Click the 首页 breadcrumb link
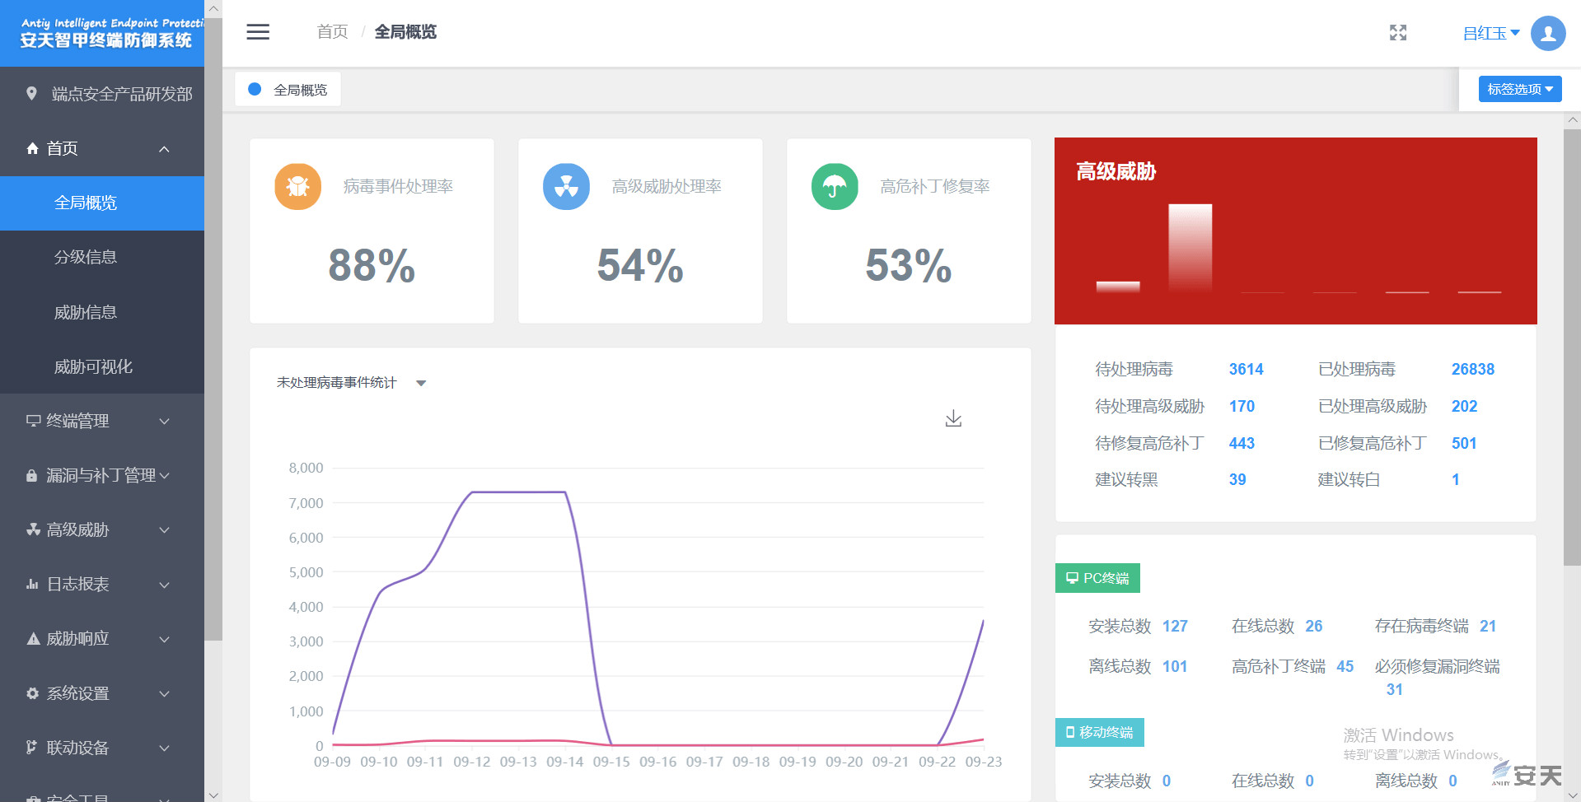The image size is (1581, 802). [332, 32]
